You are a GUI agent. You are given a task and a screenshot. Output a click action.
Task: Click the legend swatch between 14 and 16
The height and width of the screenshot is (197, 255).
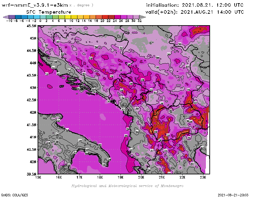tap(86, 17)
